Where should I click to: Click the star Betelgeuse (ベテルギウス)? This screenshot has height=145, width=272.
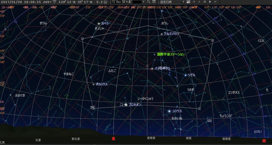(152, 69)
